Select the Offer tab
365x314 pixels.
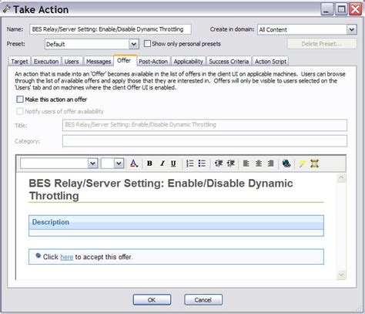point(124,60)
